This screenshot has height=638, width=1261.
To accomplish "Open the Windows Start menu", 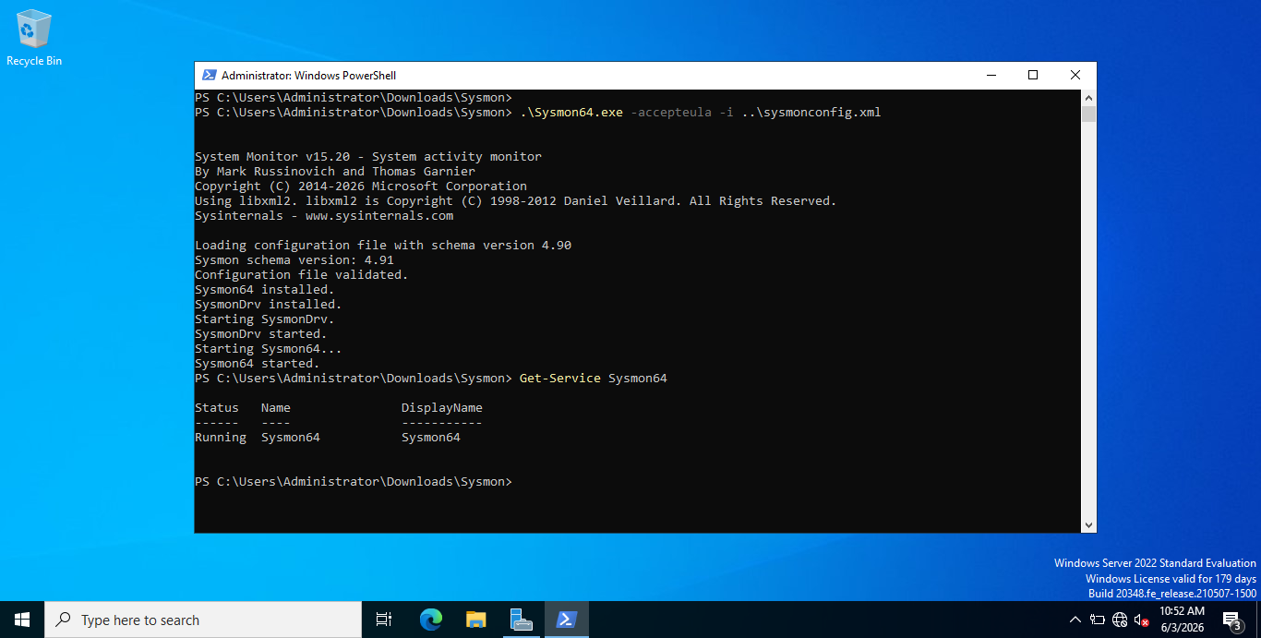I will click(x=22, y=620).
